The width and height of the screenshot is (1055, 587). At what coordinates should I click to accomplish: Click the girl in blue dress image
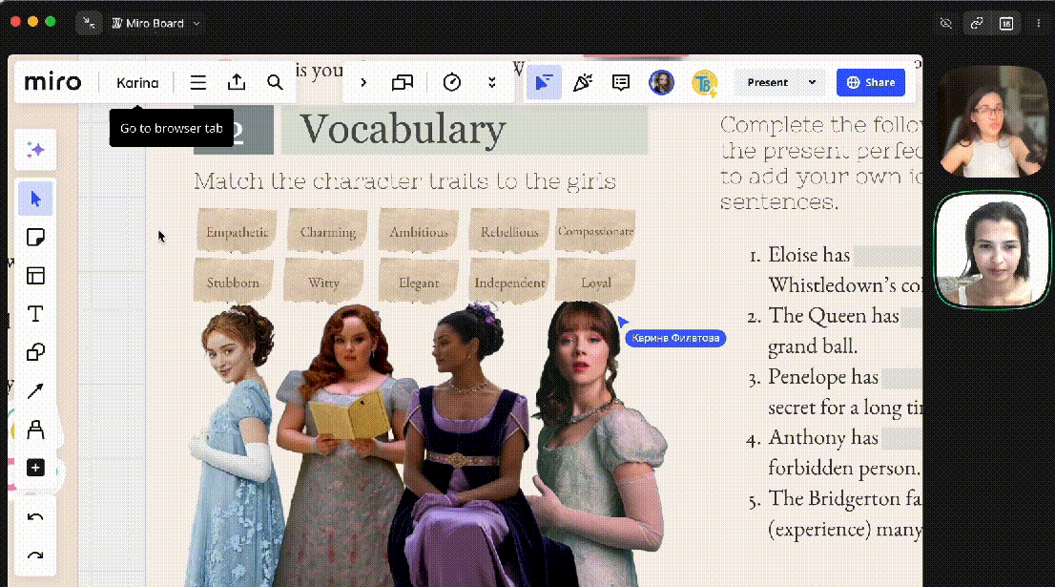(236, 446)
